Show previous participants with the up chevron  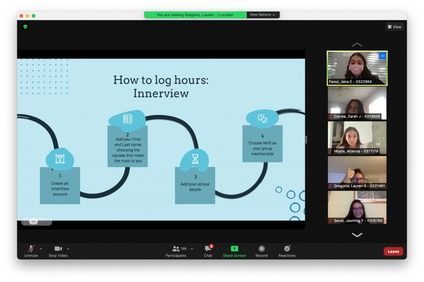tap(357, 45)
